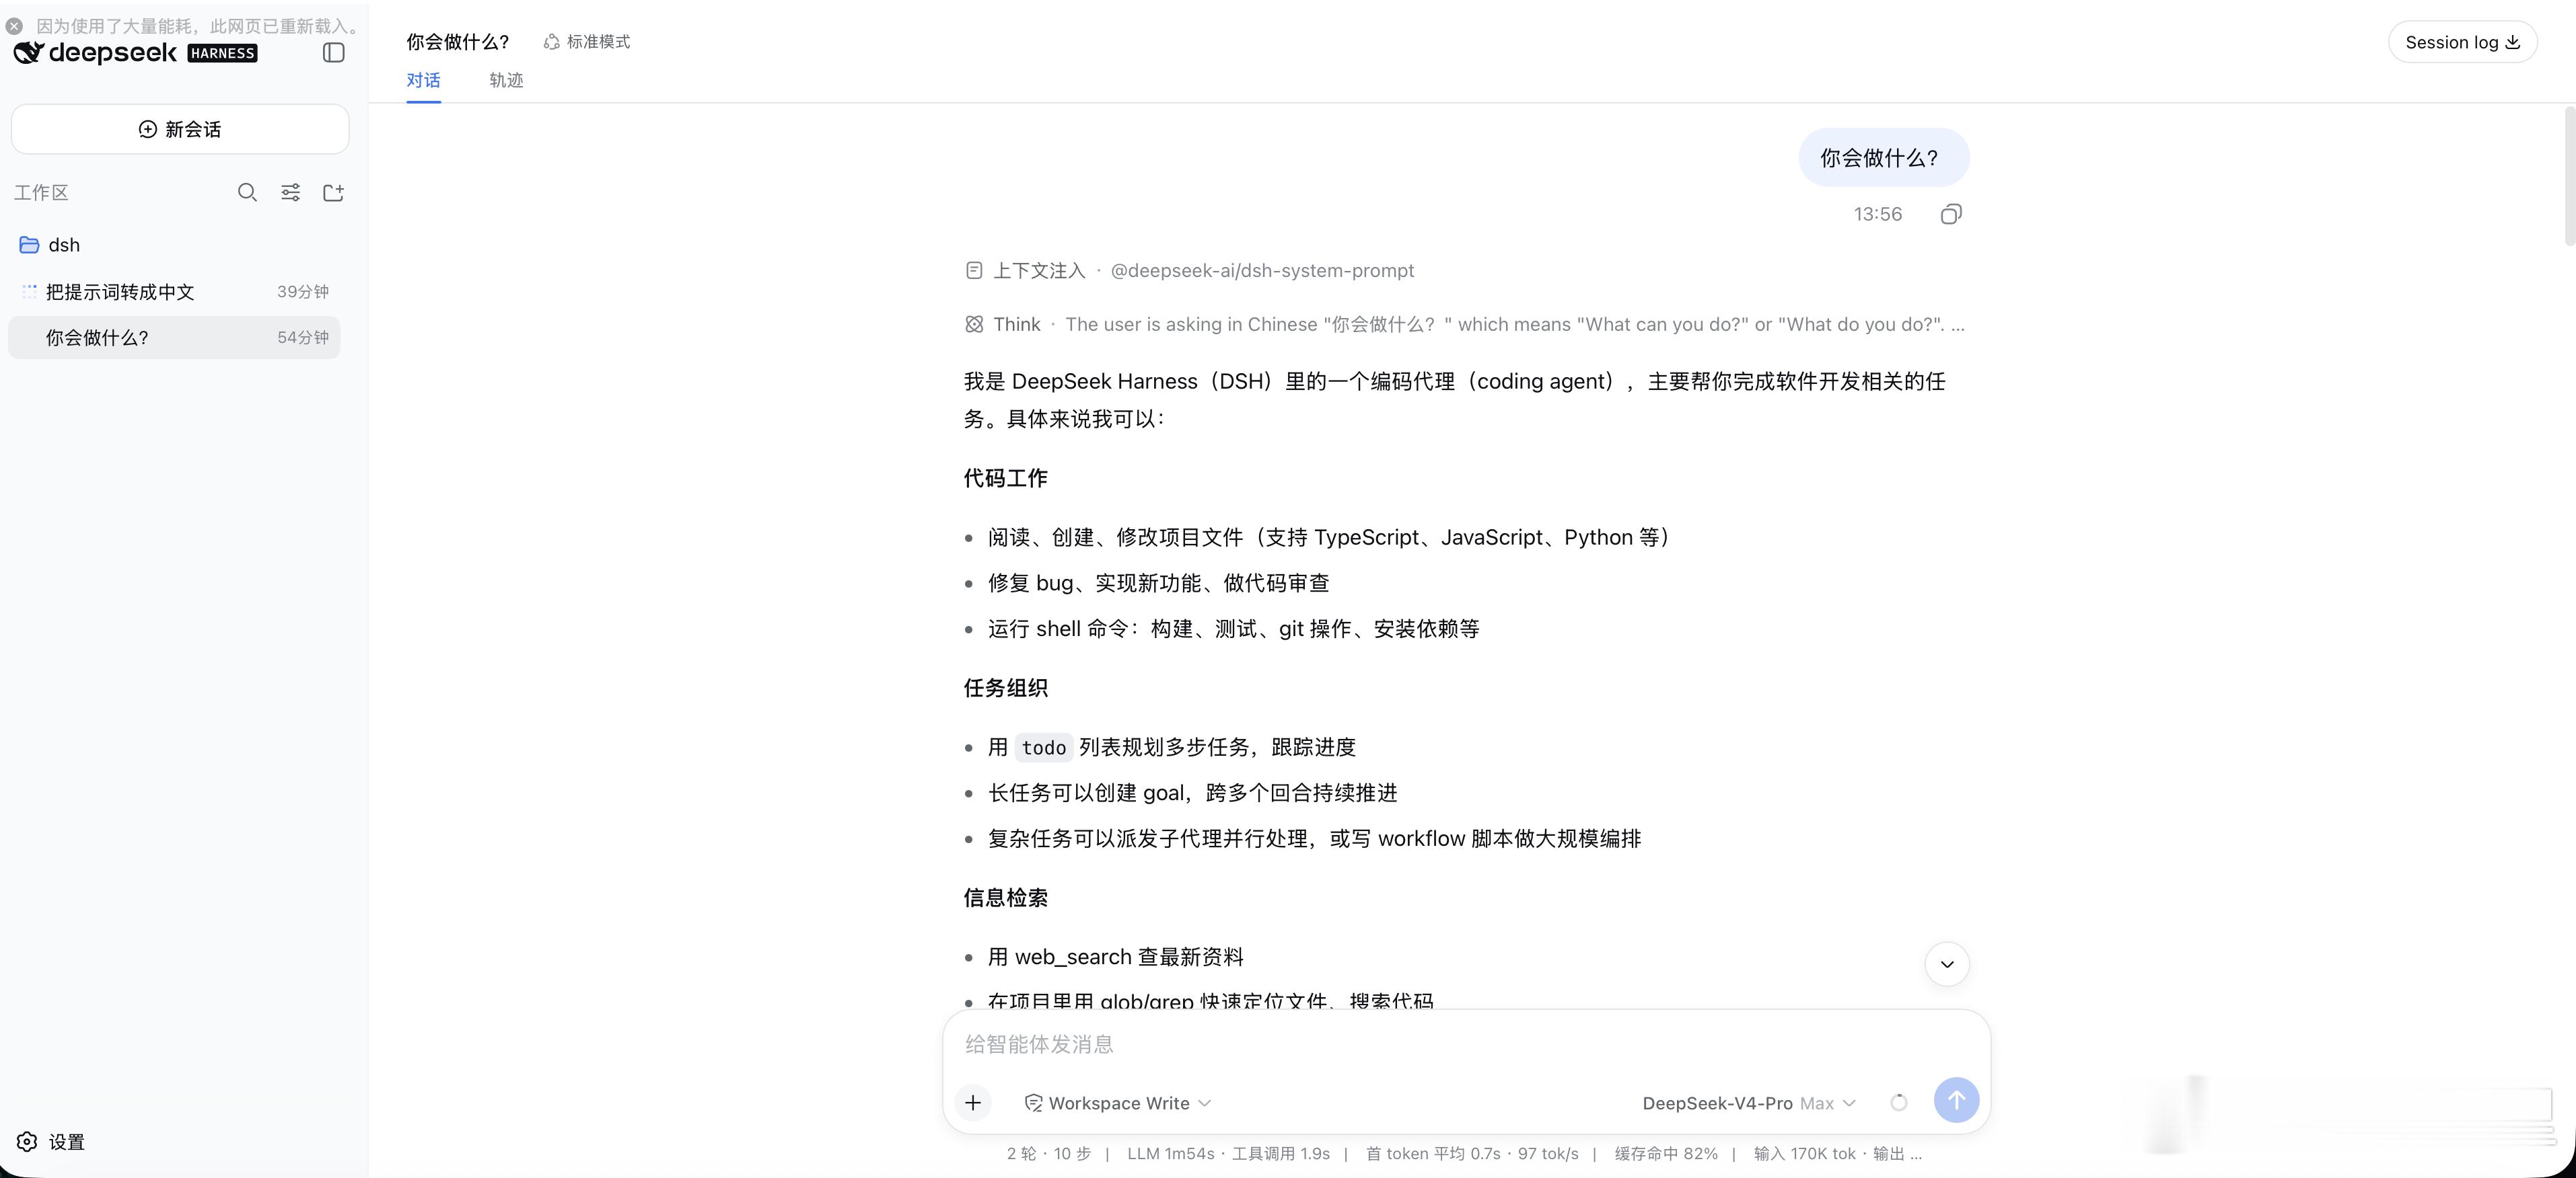Click the LLM 1m54s timing status
Screen dimensions: 2576x1178
pos(1170,1154)
